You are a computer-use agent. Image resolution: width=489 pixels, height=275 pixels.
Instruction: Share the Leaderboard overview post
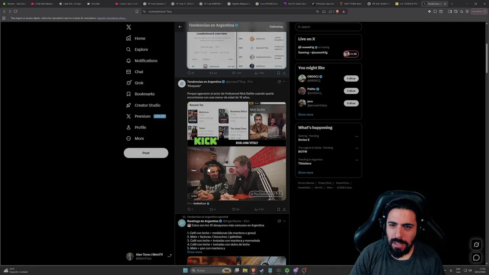tap(284, 73)
